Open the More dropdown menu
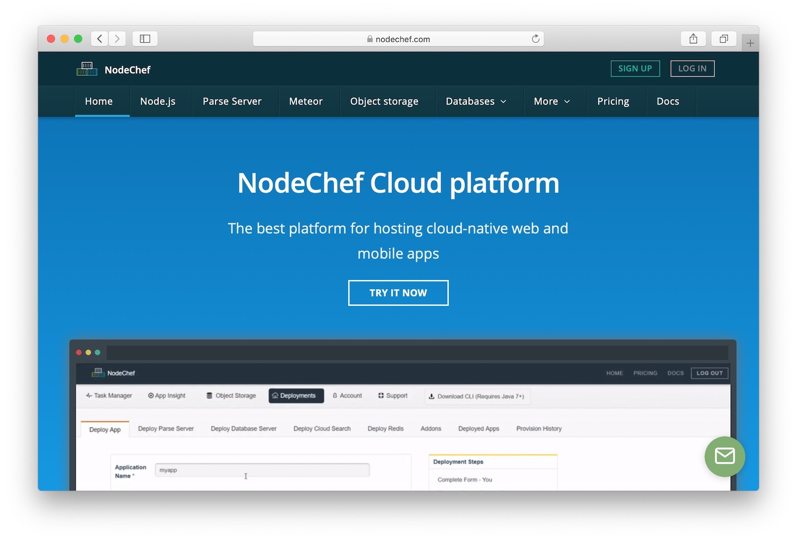 click(551, 101)
